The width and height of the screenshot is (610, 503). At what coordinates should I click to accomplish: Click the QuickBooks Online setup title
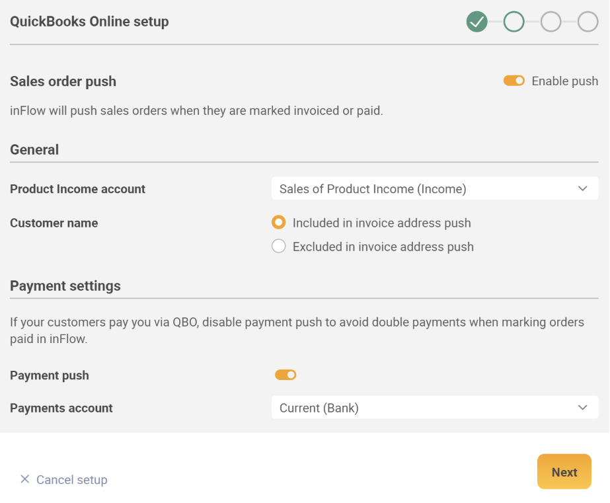(89, 21)
